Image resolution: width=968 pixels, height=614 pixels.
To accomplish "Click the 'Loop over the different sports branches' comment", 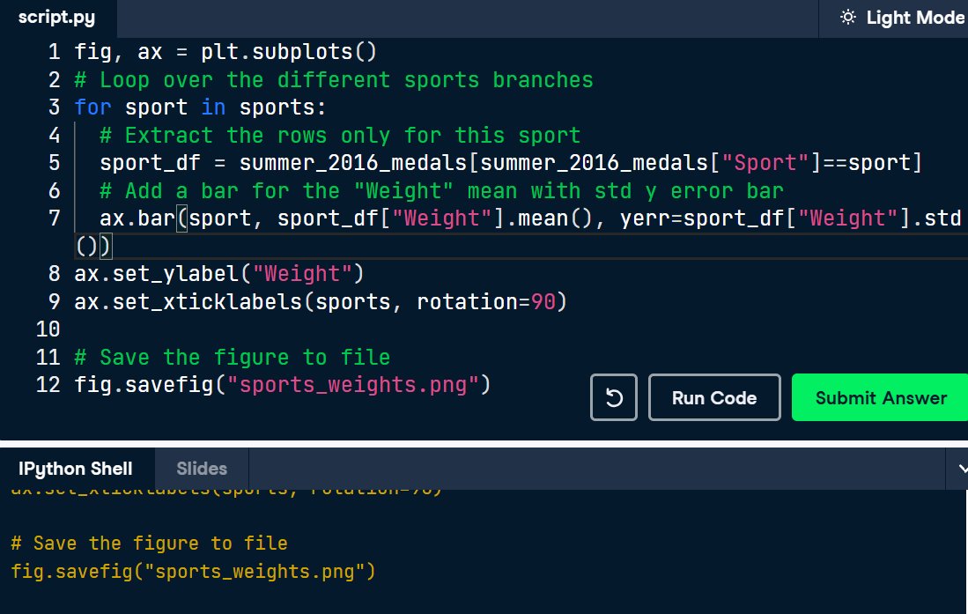I will click(x=333, y=79).
